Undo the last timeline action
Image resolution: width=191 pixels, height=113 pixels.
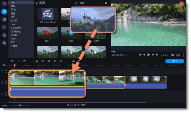pos(12,61)
